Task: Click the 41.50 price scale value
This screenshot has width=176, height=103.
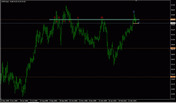Action: [x=173, y=40]
